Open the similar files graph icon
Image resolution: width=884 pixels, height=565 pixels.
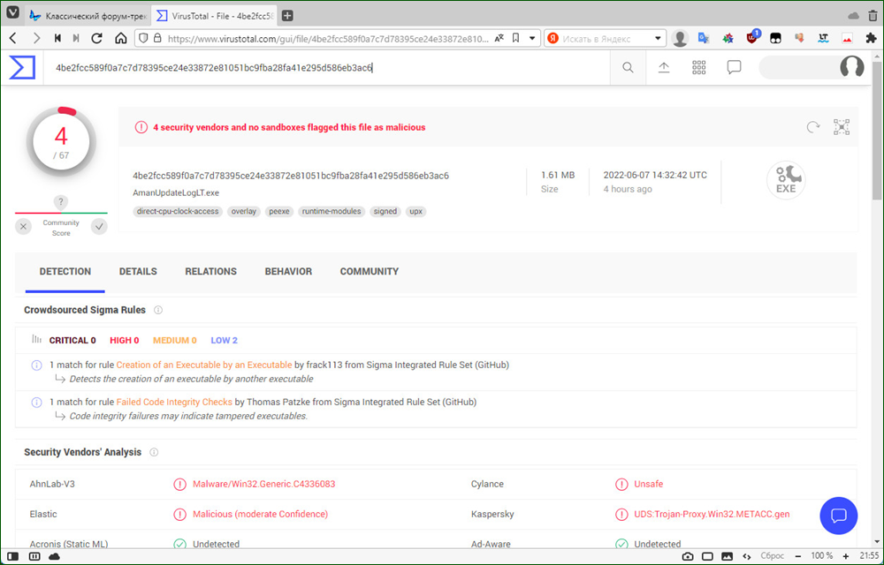point(842,127)
